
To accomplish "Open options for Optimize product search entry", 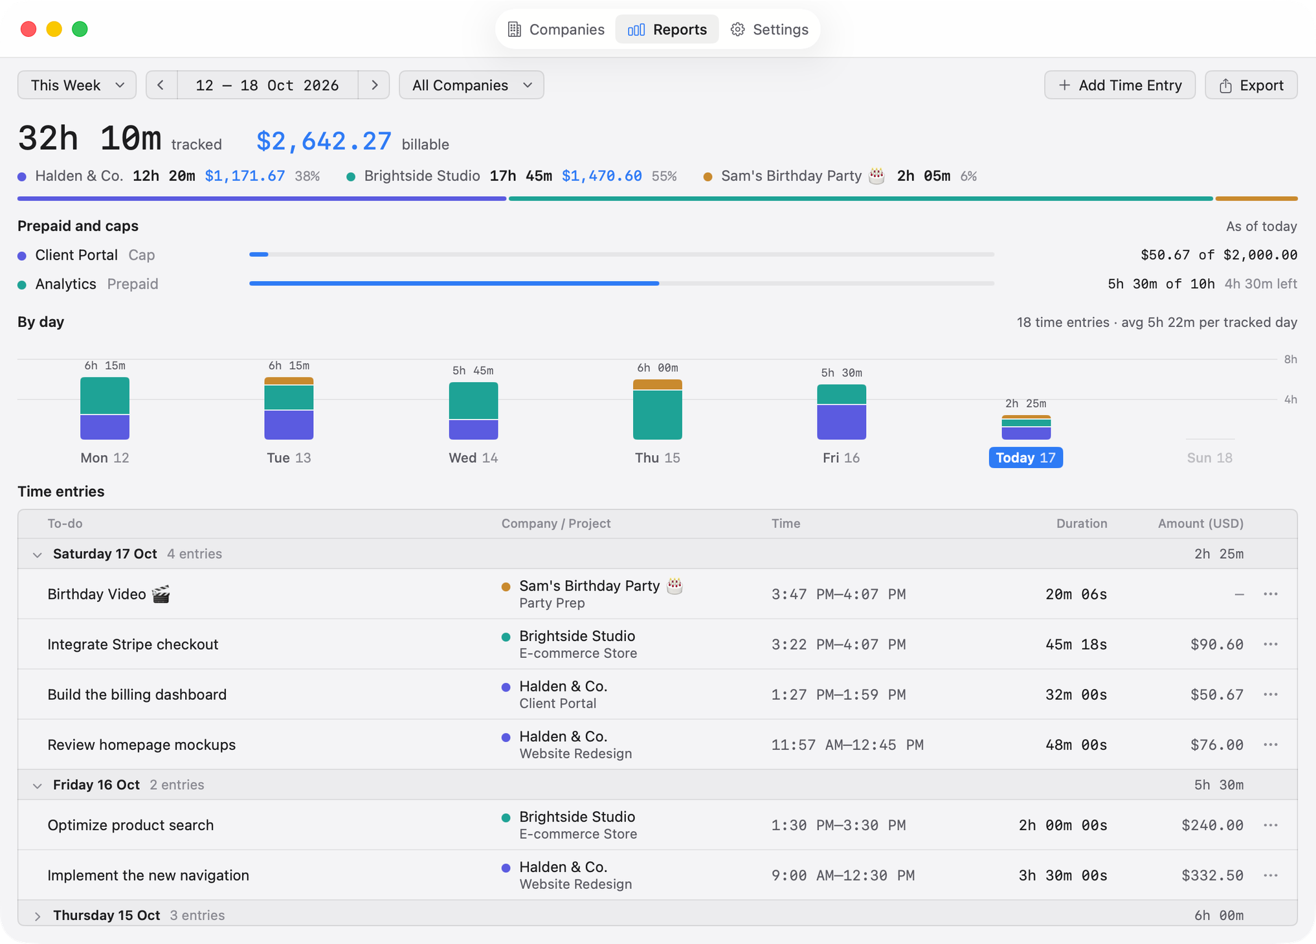I will coord(1270,825).
